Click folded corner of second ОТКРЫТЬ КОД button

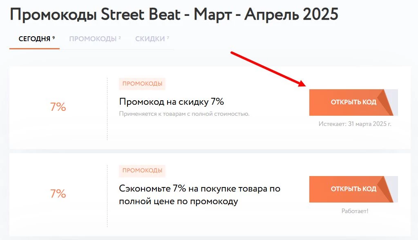(387, 189)
